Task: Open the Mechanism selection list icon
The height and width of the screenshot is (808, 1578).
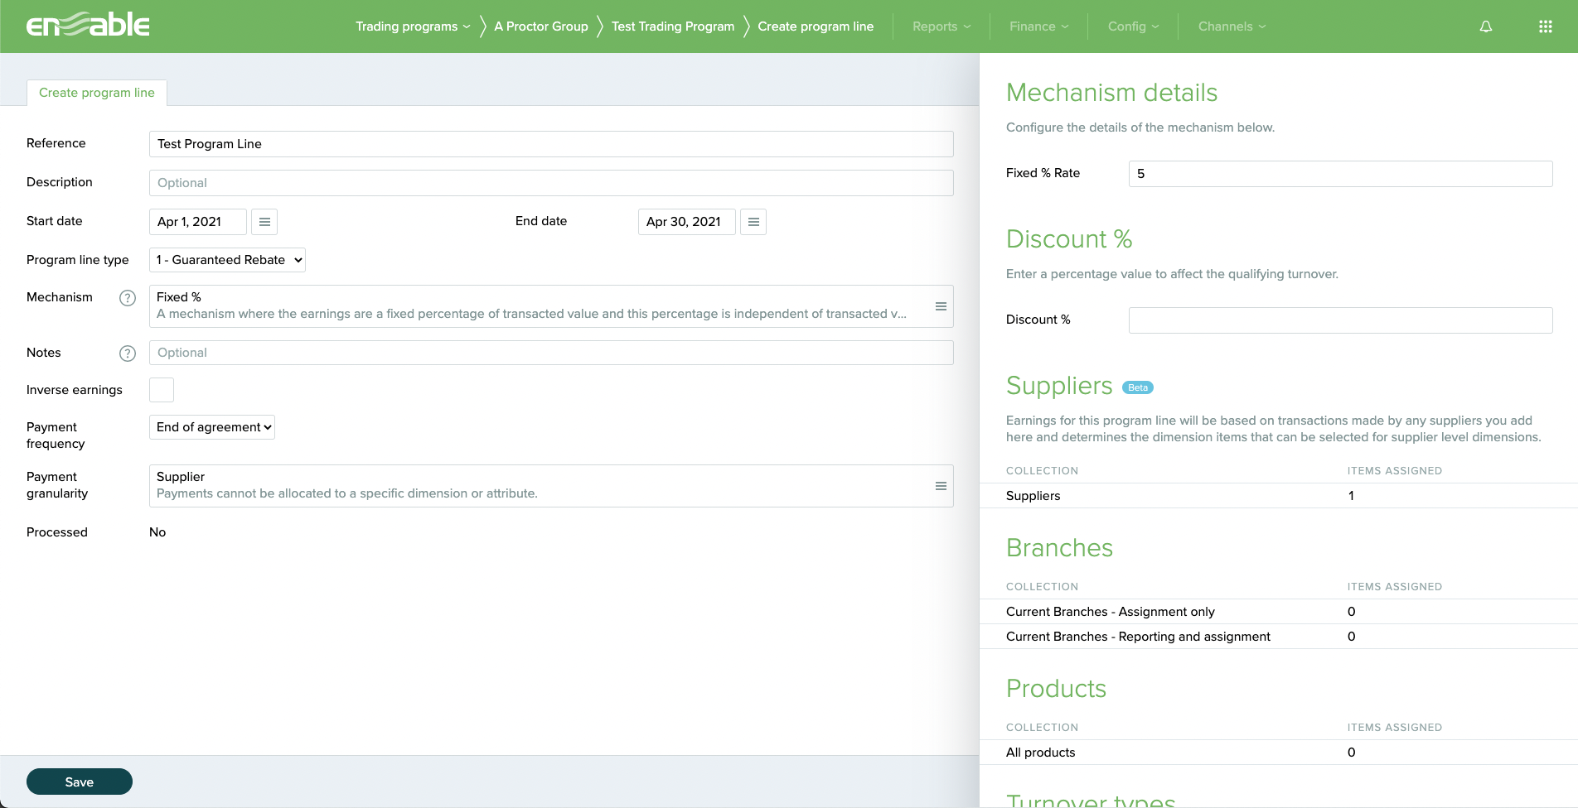Action: [x=941, y=306]
